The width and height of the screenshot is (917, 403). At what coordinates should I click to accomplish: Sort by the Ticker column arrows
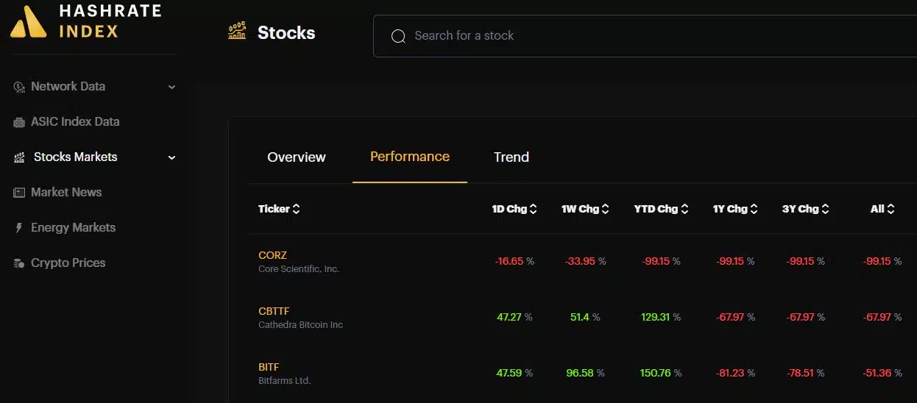(296, 209)
